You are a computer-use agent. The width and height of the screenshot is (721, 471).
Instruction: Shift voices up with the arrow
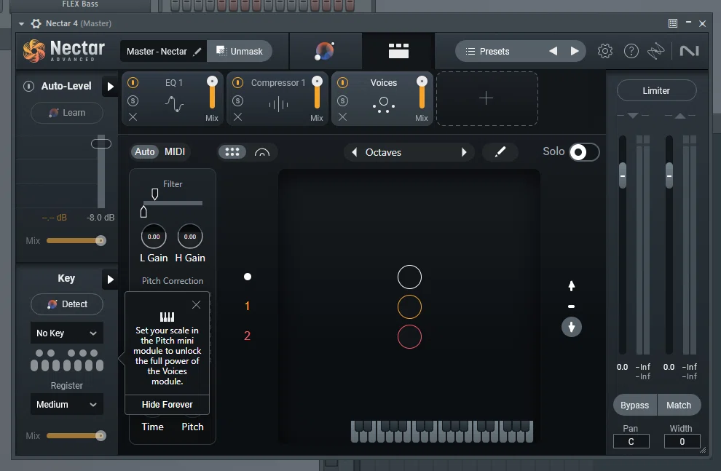click(x=572, y=286)
